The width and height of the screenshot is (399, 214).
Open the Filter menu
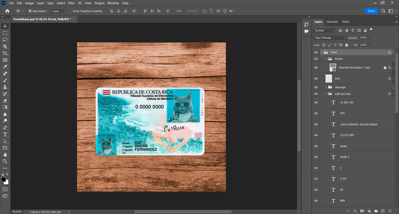71,3
